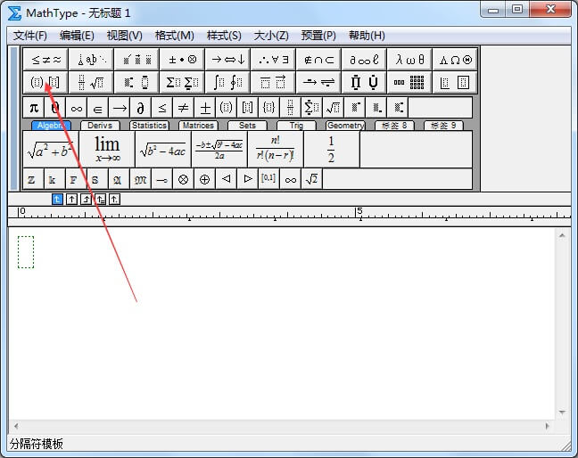Open the operator symbols palette (±•⊗)
The width and height of the screenshot is (578, 458).
click(x=182, y=60)
